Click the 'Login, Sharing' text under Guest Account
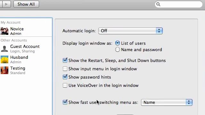The width and height of the screenshot is (205, 115). [22, 51]
